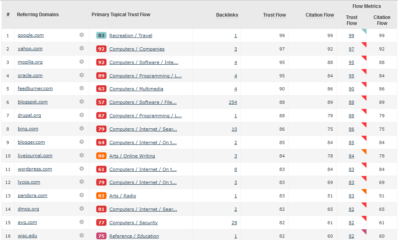398x240 pixels.
Task: Open the gear icon for livejournal.com
Action: [x=82, y=155]
